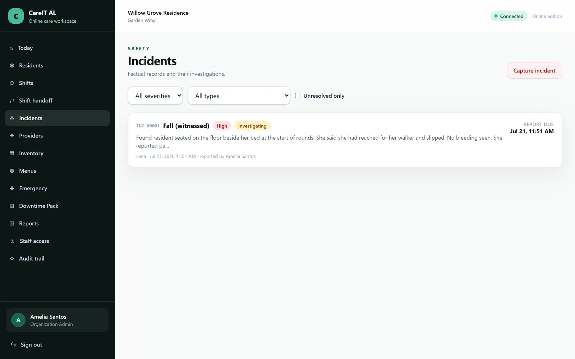Viewport: 575px width, 359px height.
Task: Click the Downtime Pack icon
Action: 12,206
